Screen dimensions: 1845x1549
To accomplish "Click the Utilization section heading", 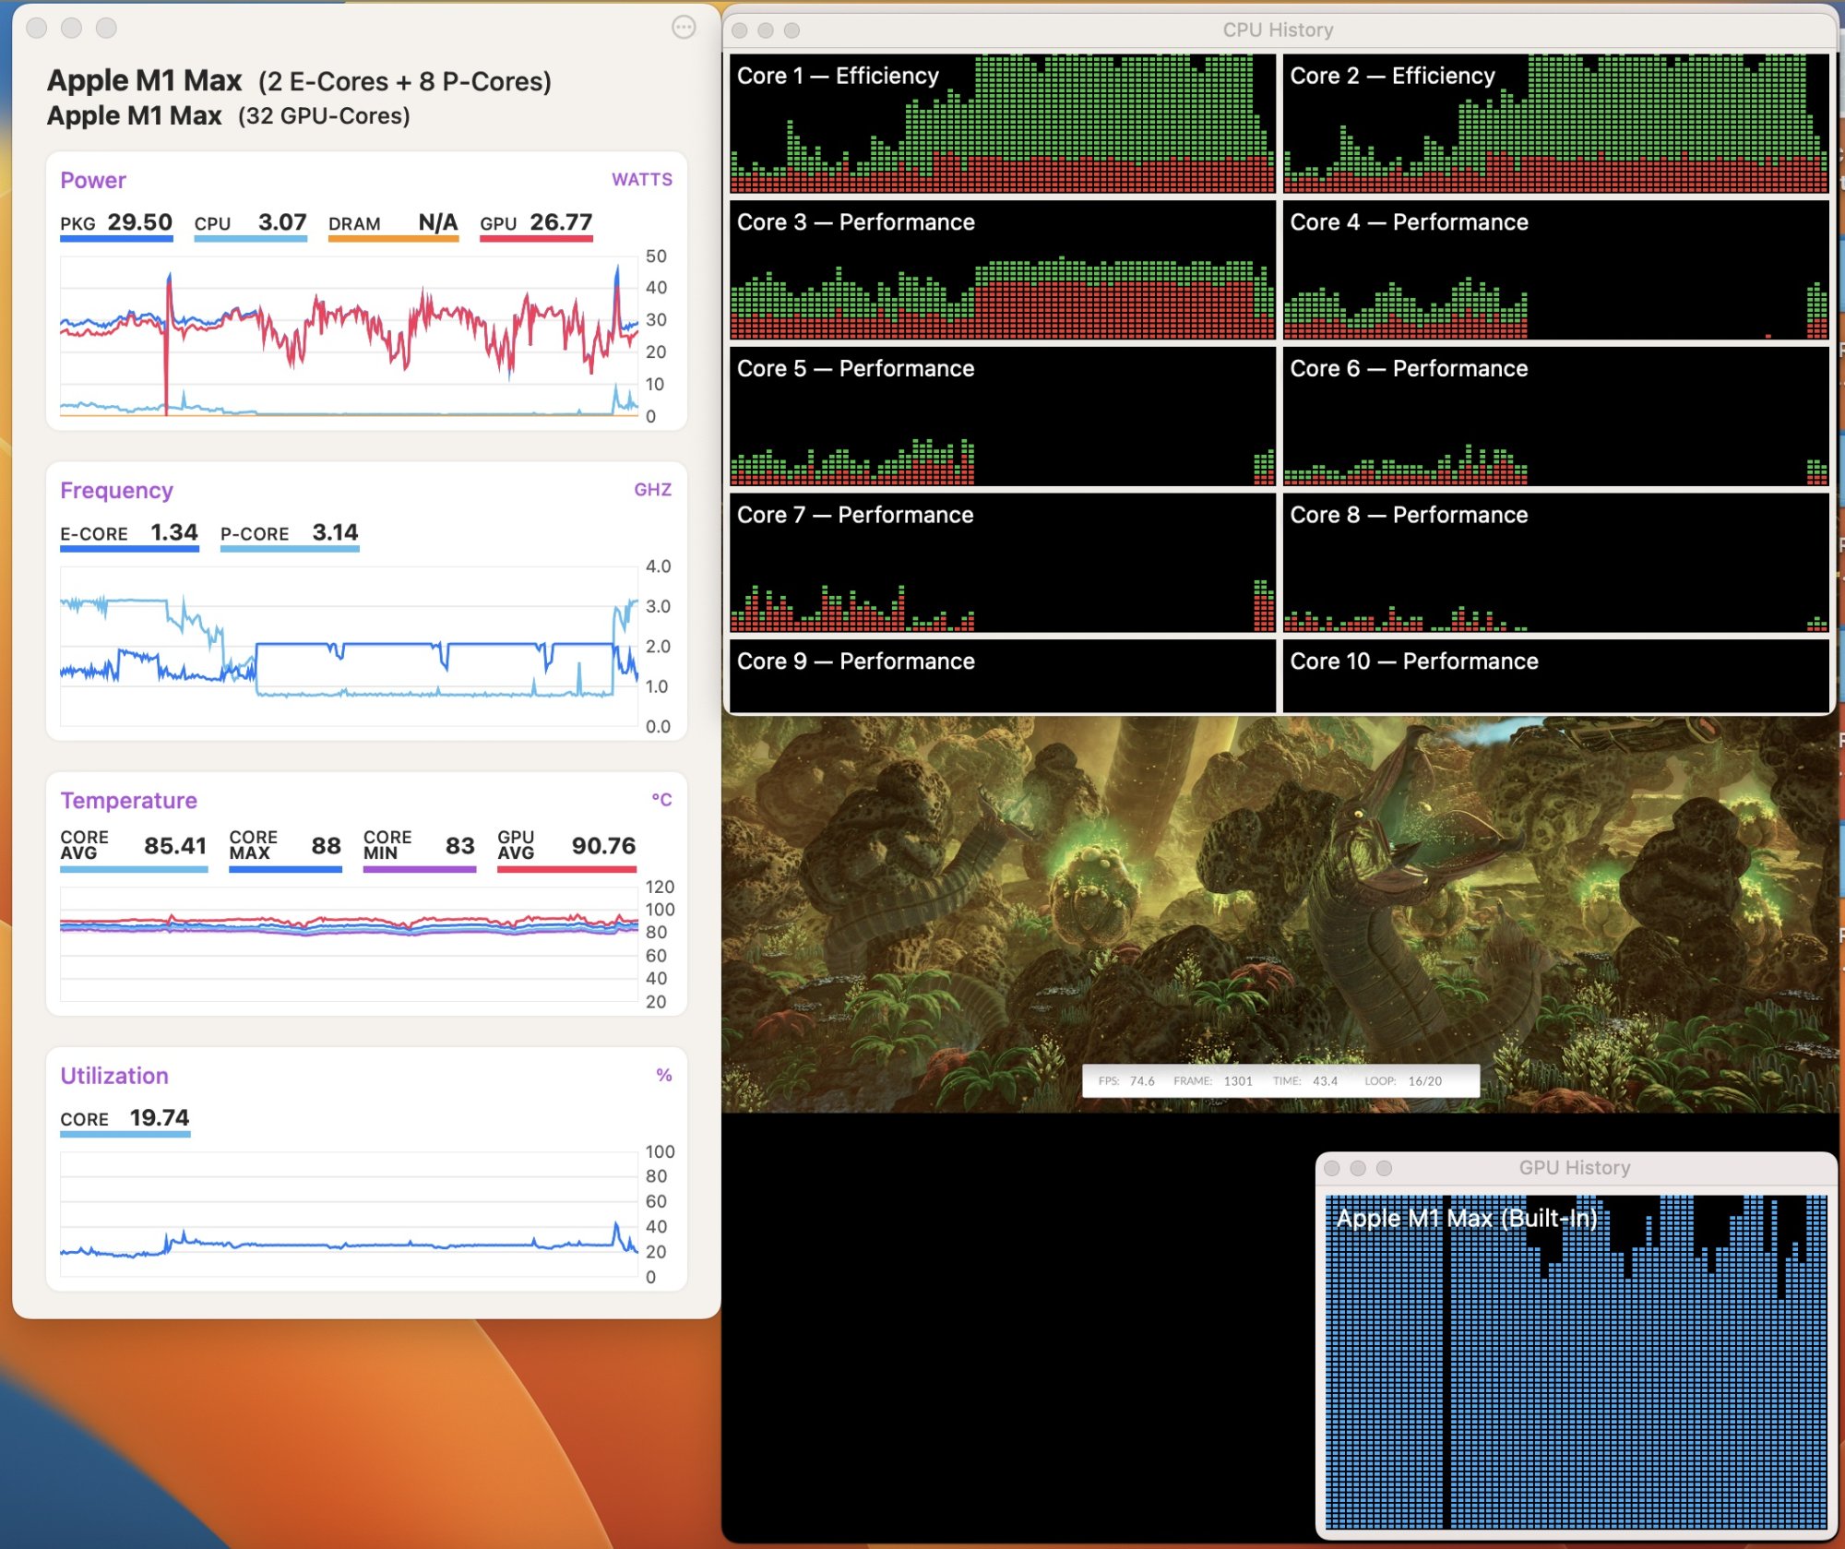I will [114, 1076].
